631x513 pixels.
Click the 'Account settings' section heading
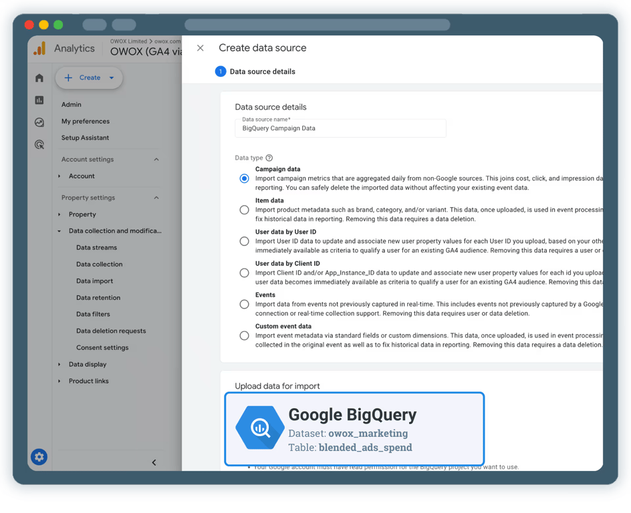(88, 160)
